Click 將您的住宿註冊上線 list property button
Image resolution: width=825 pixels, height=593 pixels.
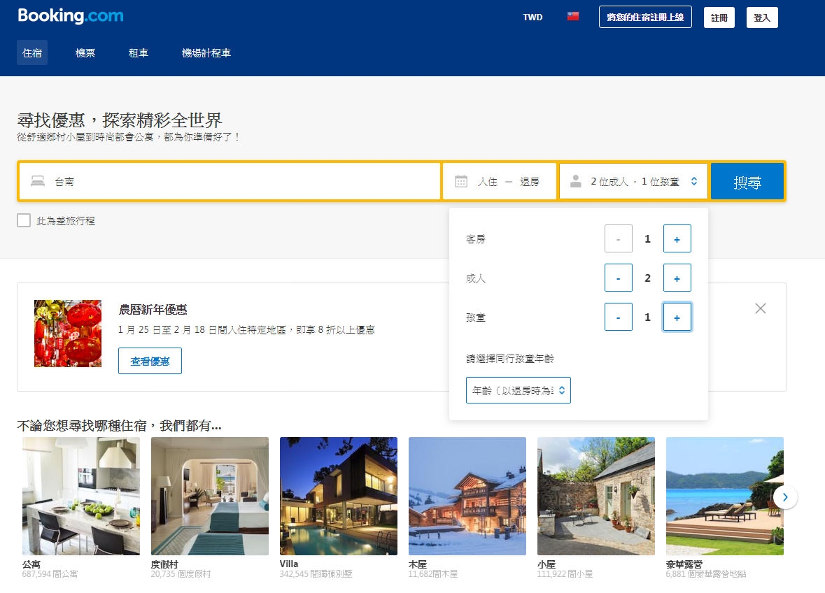(645, 17)
